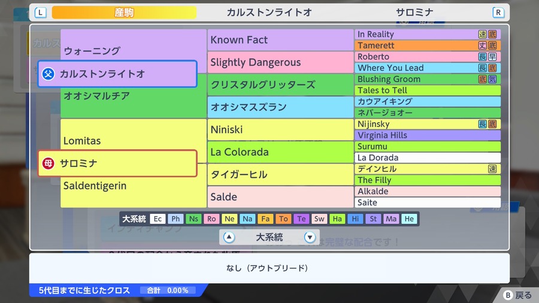Select the ネバージョオー row
The height and width of the screenshot is (303, 539).
pyautogui.click(x=428, y=113)
